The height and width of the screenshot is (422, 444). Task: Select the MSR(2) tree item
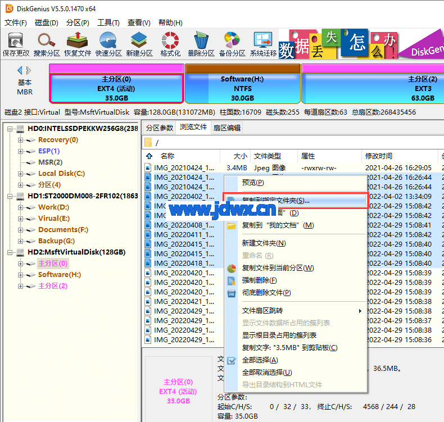(50, 162)
